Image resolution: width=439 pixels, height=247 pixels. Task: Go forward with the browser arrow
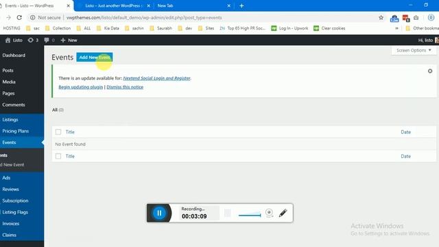pyautogui.click(x=9, y=17)
